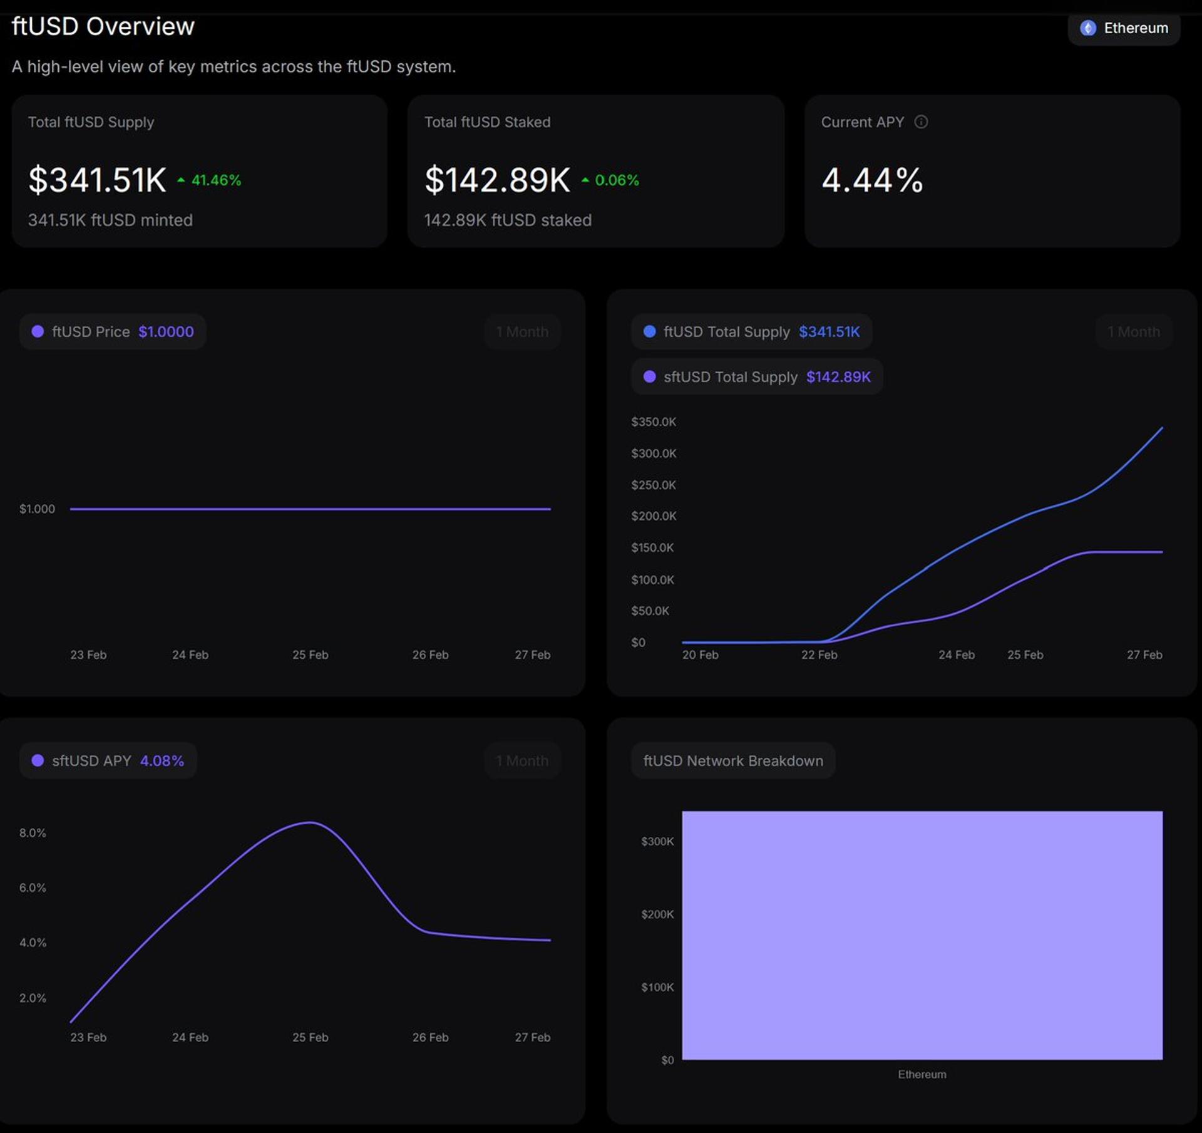1202x1133 pixels.
Task: Click the Total ftUSD Staked card
Action: (x=595, y=171)
